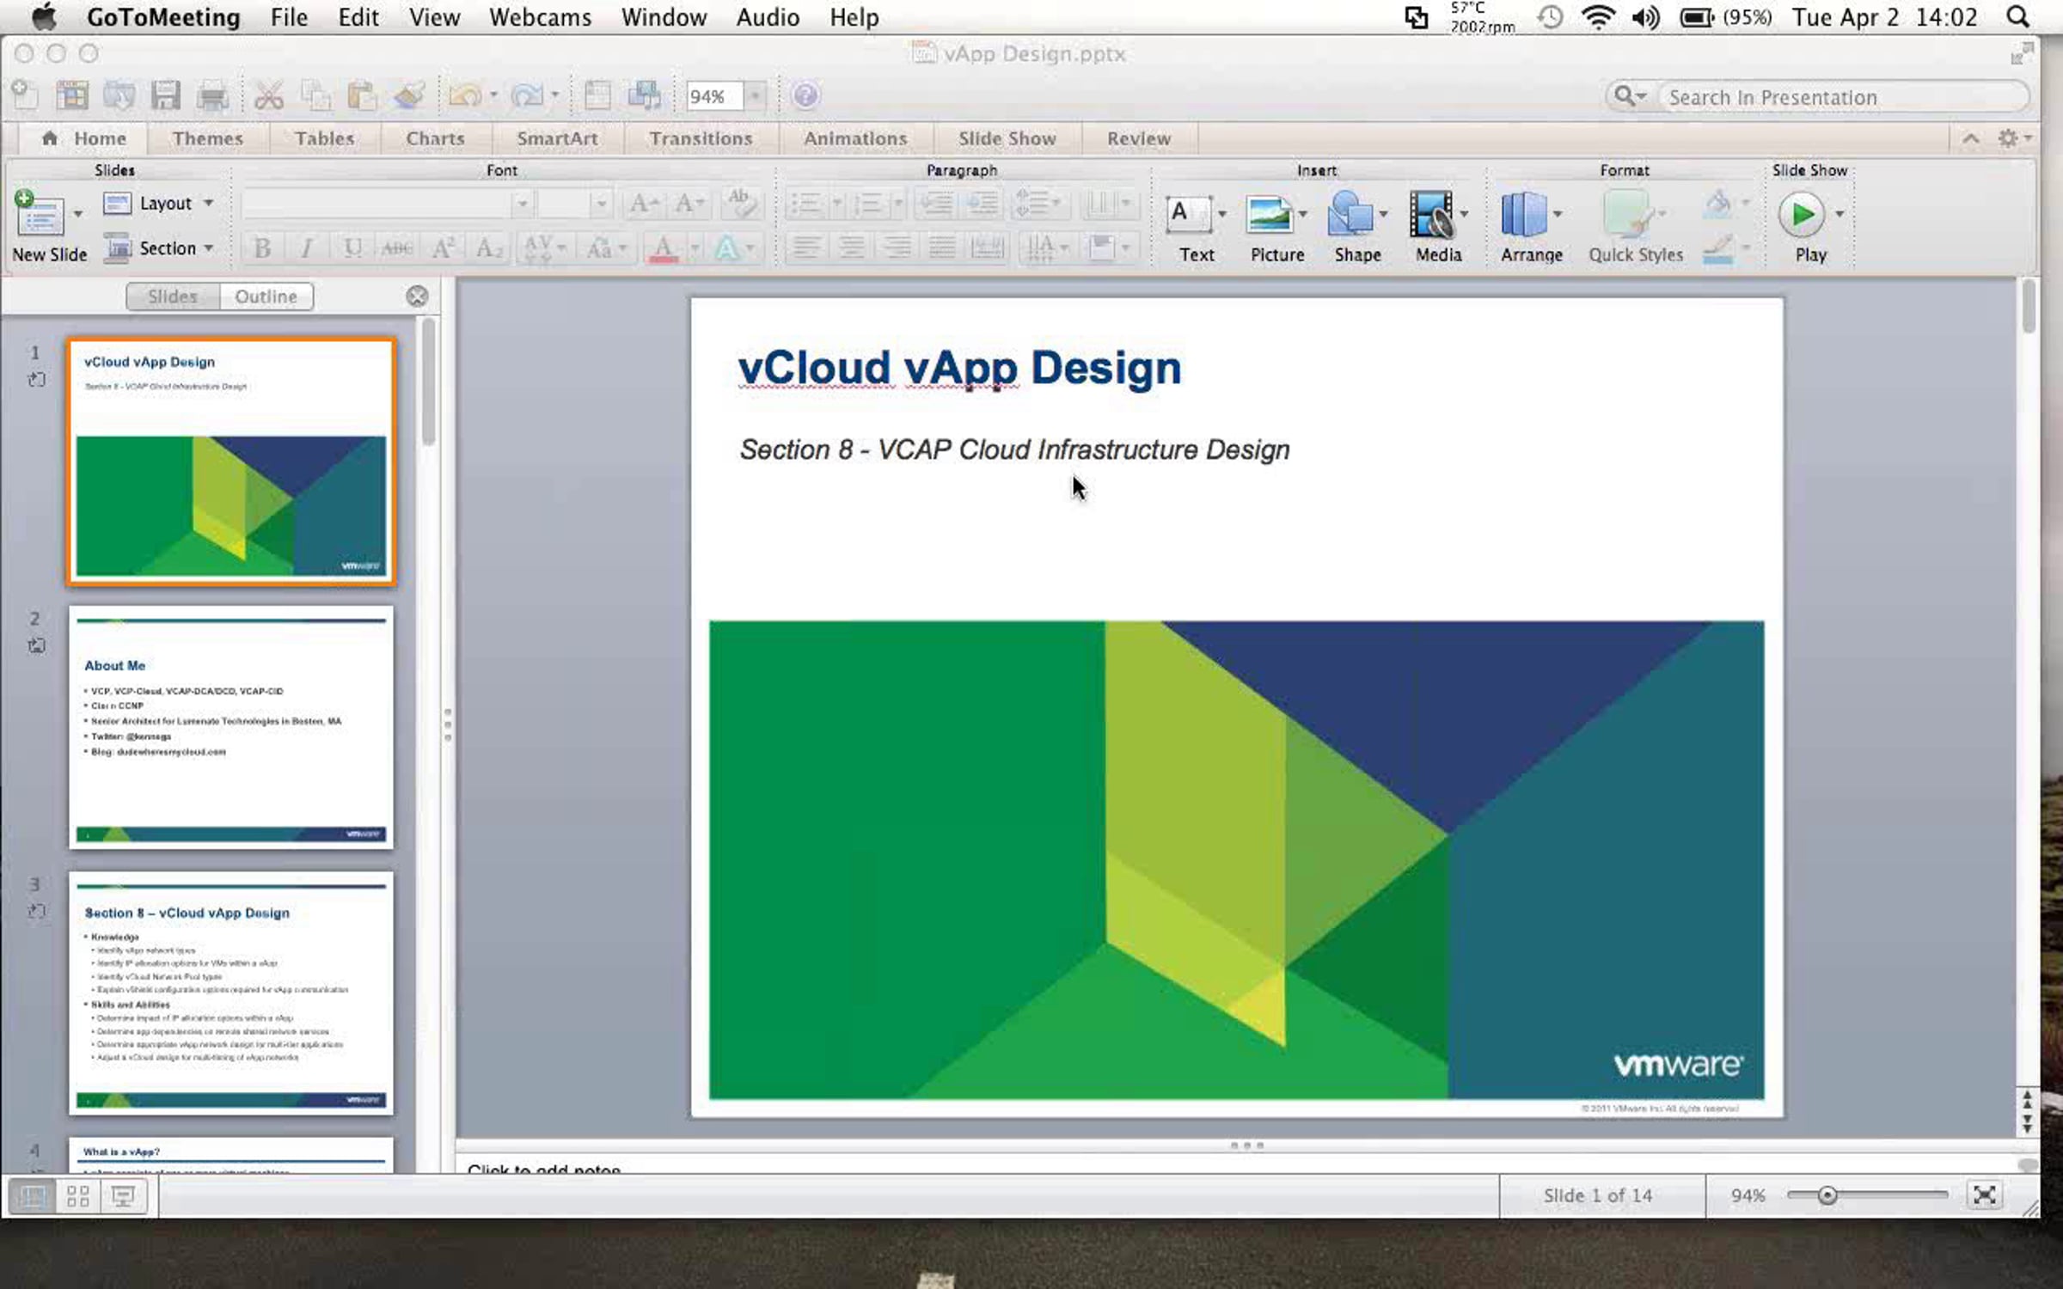Align text left
The height and width of the screenshot is (1289, 2063).
805,249
